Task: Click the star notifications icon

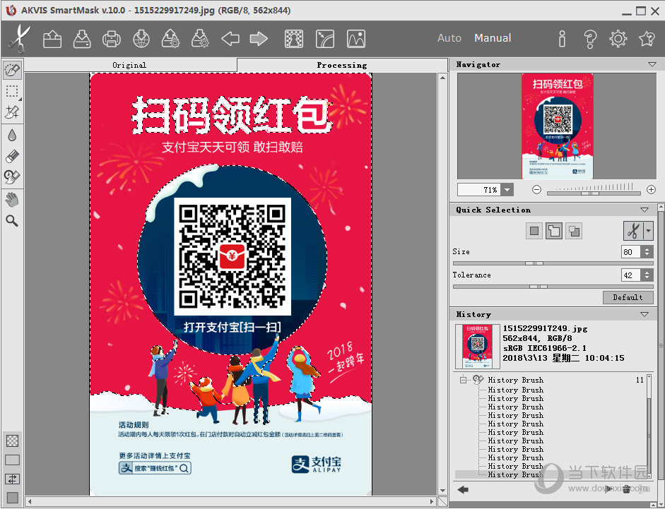Action: pos(647,39)
